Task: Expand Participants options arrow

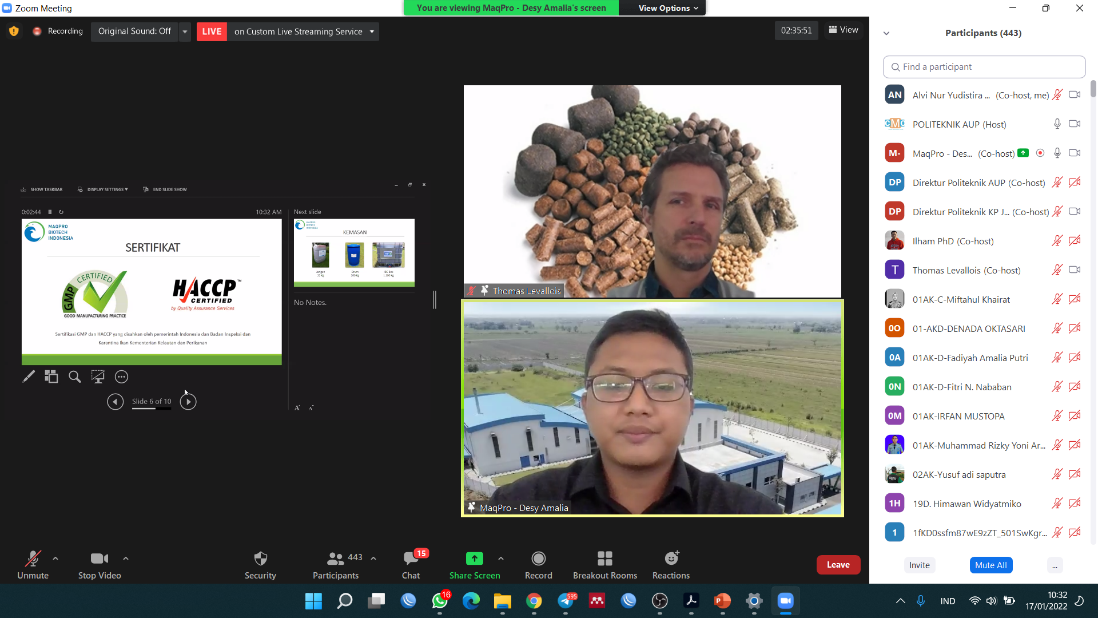Action: tap(373, 558)
